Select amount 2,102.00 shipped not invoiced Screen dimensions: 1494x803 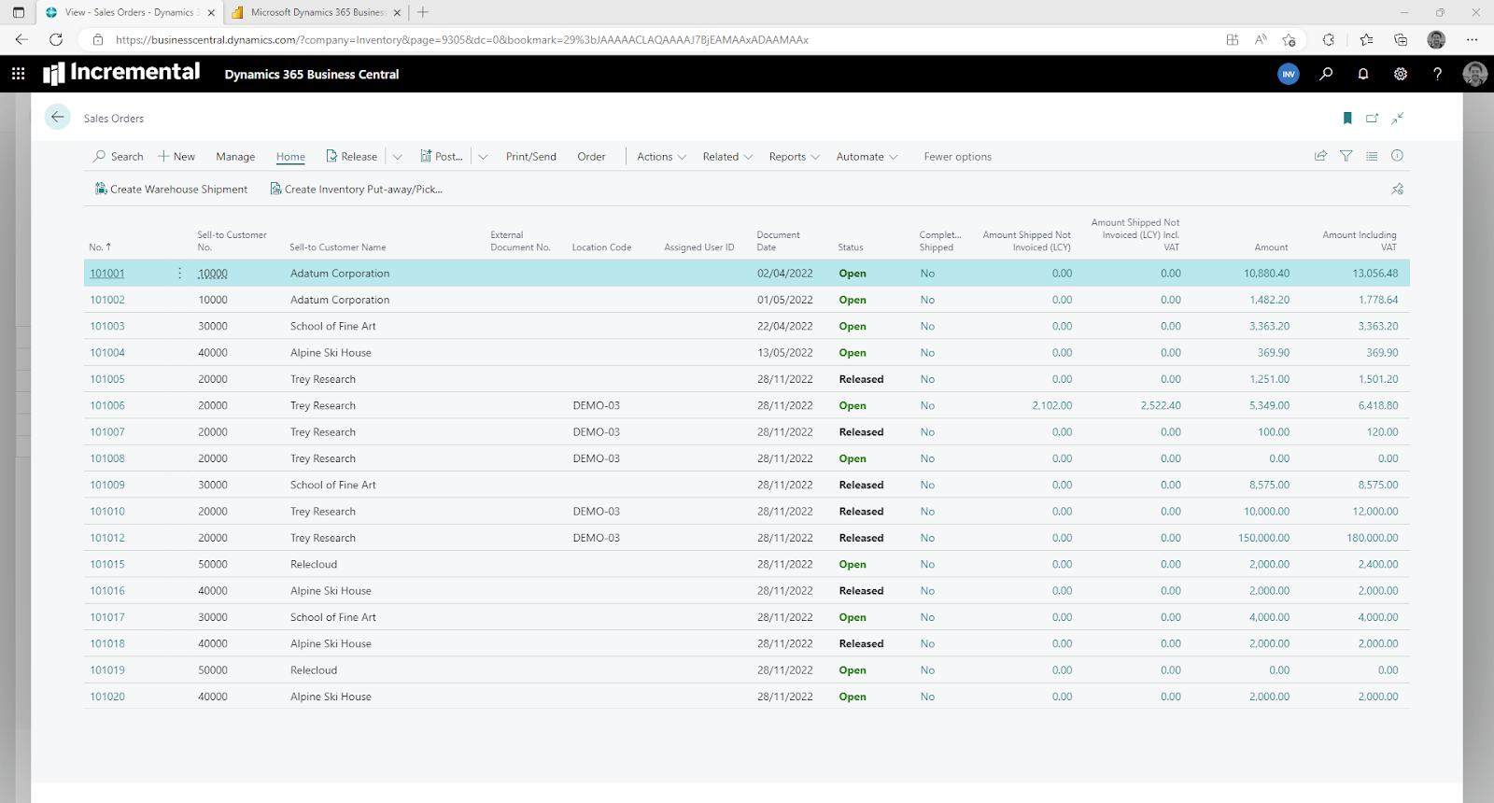[1052, 405]
